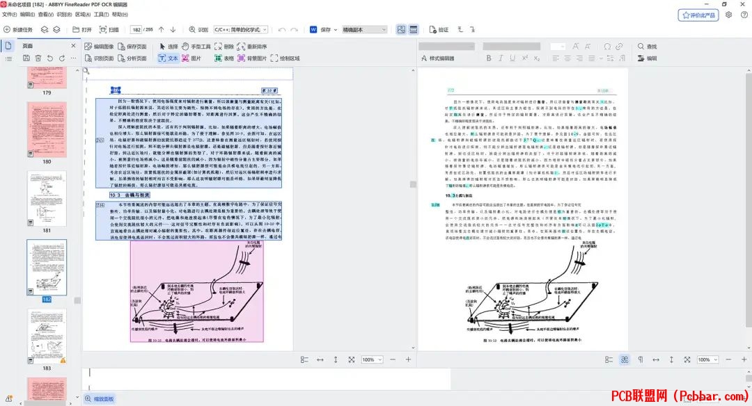Click the 新建任务 (New Task) button
Image resolution: width=752 pixels, height=406 pixels.
pos(18,30)
